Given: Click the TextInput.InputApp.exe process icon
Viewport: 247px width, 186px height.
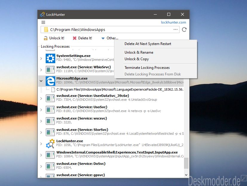Looking at the screenshot, I should (x=50, y=155).
